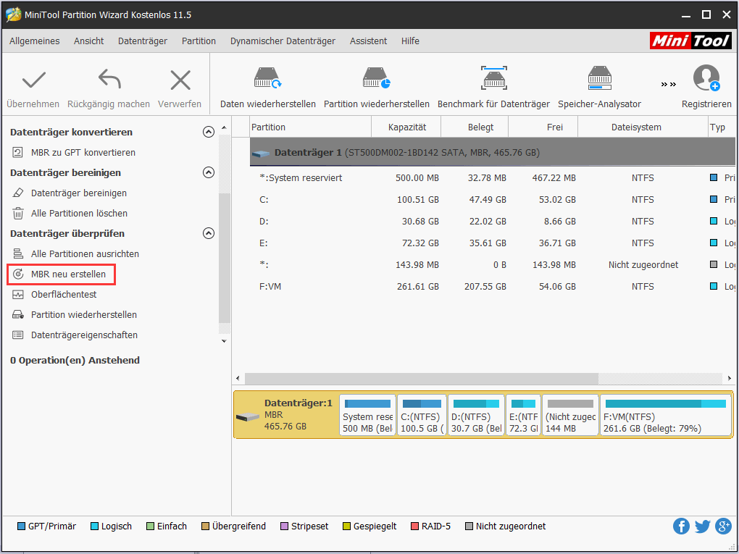Open the Facebook share icon
This screenshot has width=739, height=554.
[x=681, y=526]
